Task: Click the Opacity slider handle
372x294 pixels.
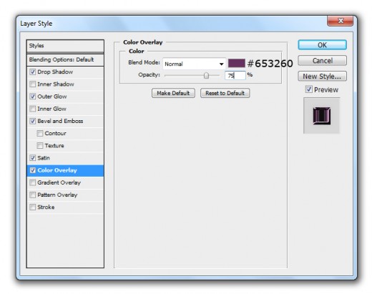Action: point(206,76)
